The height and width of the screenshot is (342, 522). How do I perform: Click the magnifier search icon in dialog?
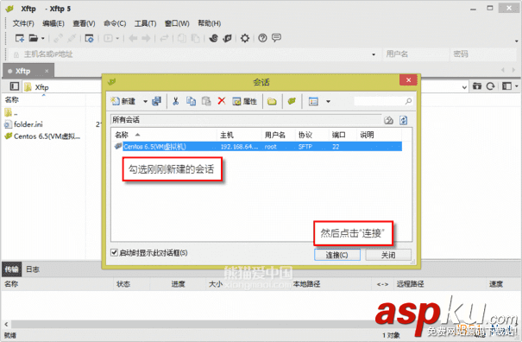click(x=408, y=101)
